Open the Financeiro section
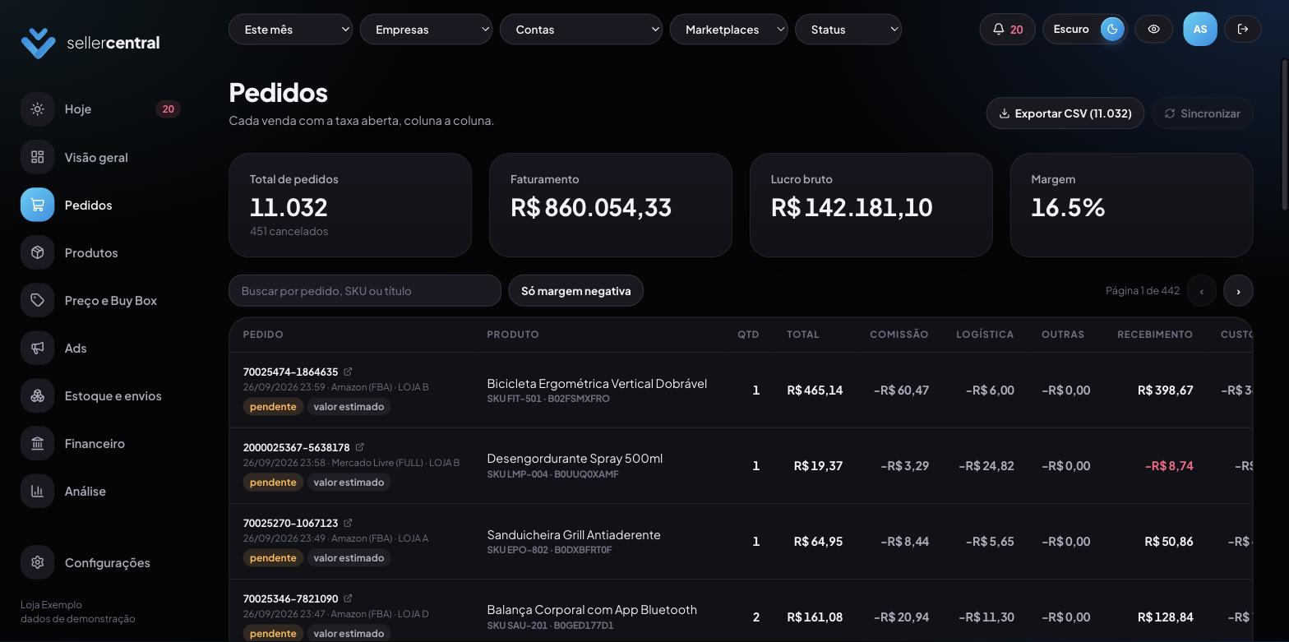1289x642 pixels. [100, 443]
